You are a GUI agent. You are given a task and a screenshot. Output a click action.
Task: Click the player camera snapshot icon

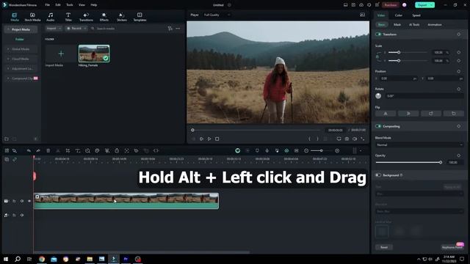(347, 139)
